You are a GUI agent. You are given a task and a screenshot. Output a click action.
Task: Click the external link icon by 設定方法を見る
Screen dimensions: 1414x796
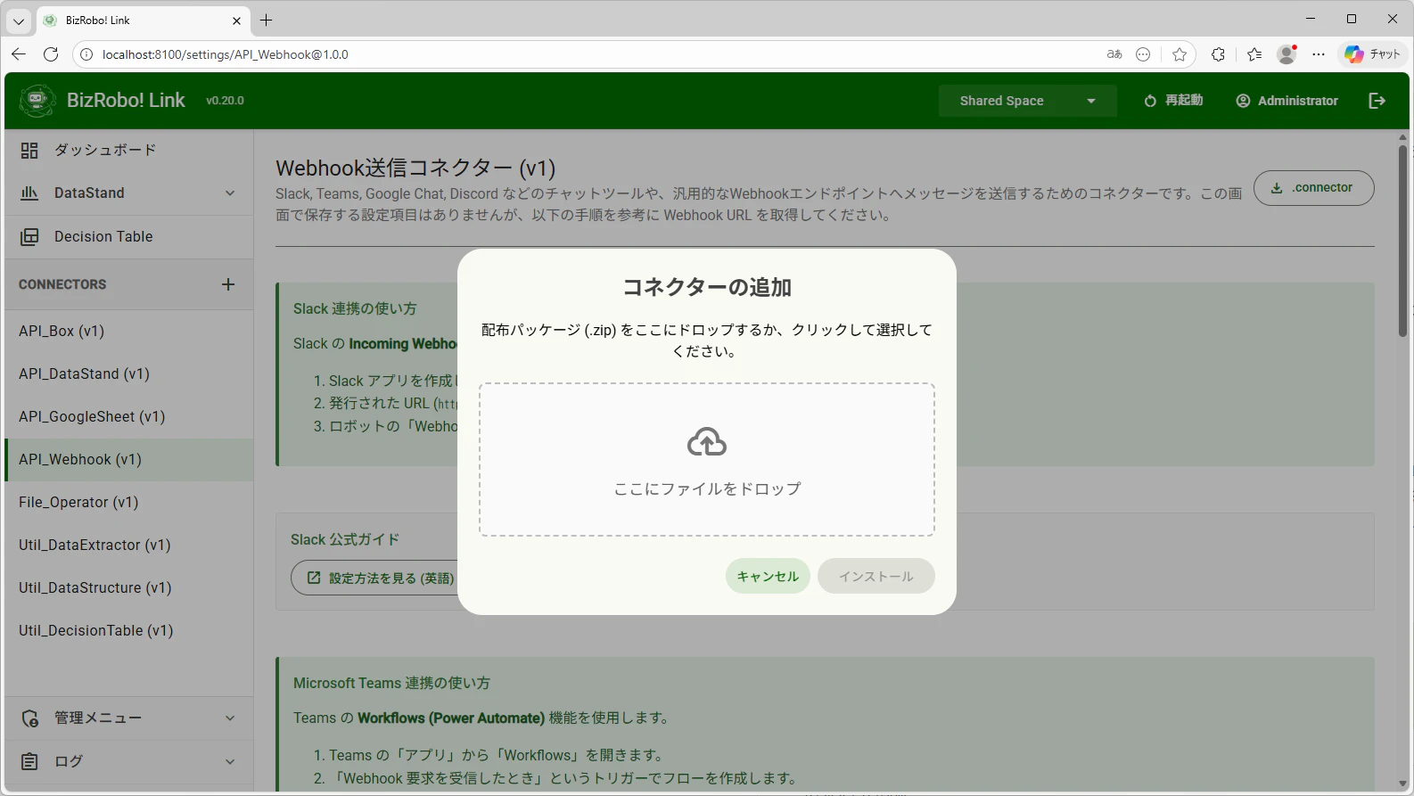pos(314,578)
